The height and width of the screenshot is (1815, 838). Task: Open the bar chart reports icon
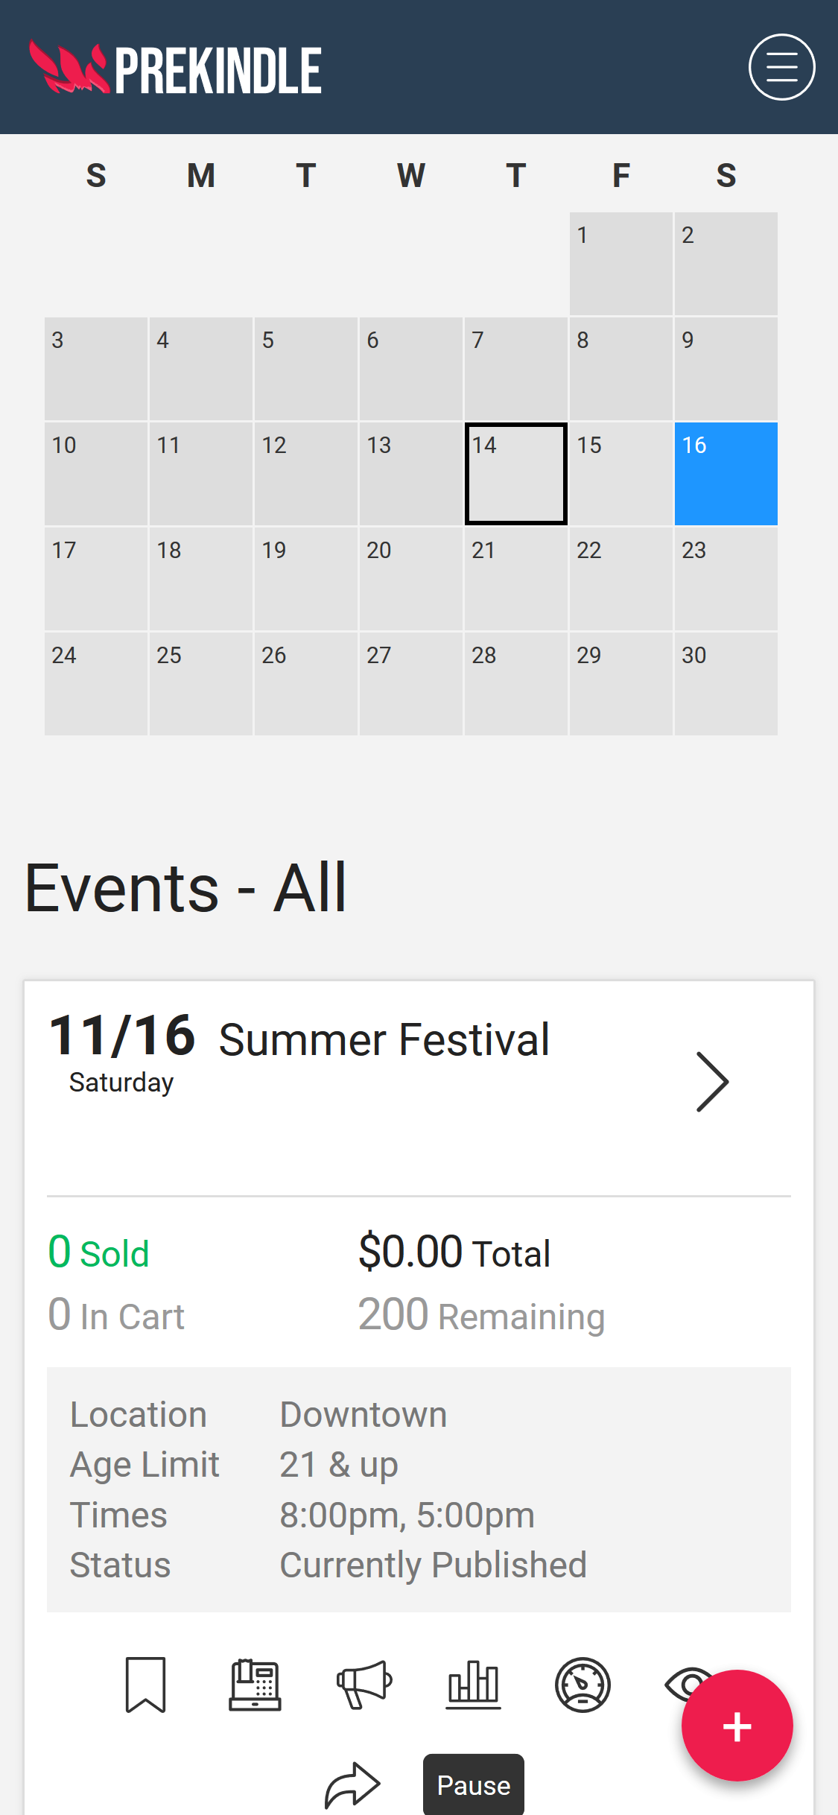click(x=473, y=1685)
